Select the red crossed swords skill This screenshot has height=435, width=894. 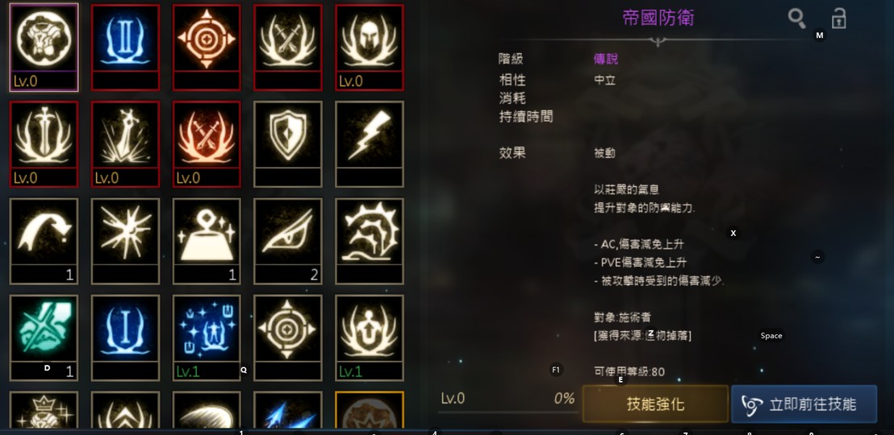point(207,144)
